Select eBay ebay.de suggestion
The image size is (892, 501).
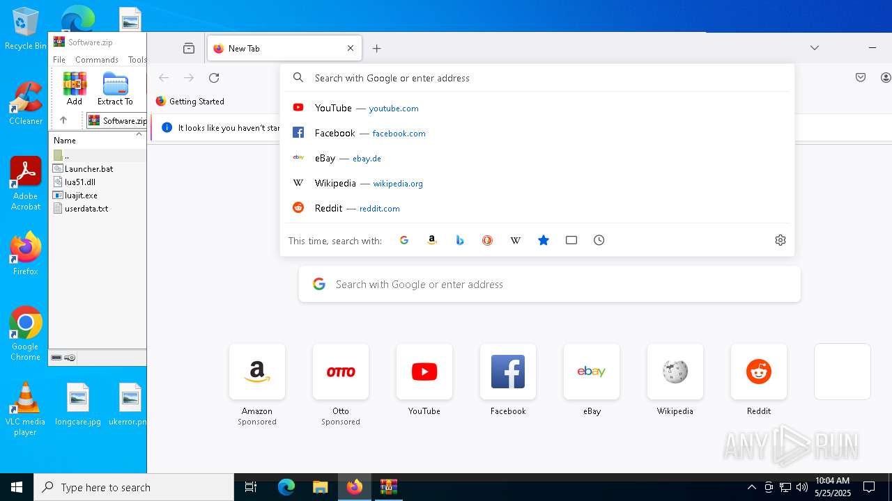tap(537, 158)
